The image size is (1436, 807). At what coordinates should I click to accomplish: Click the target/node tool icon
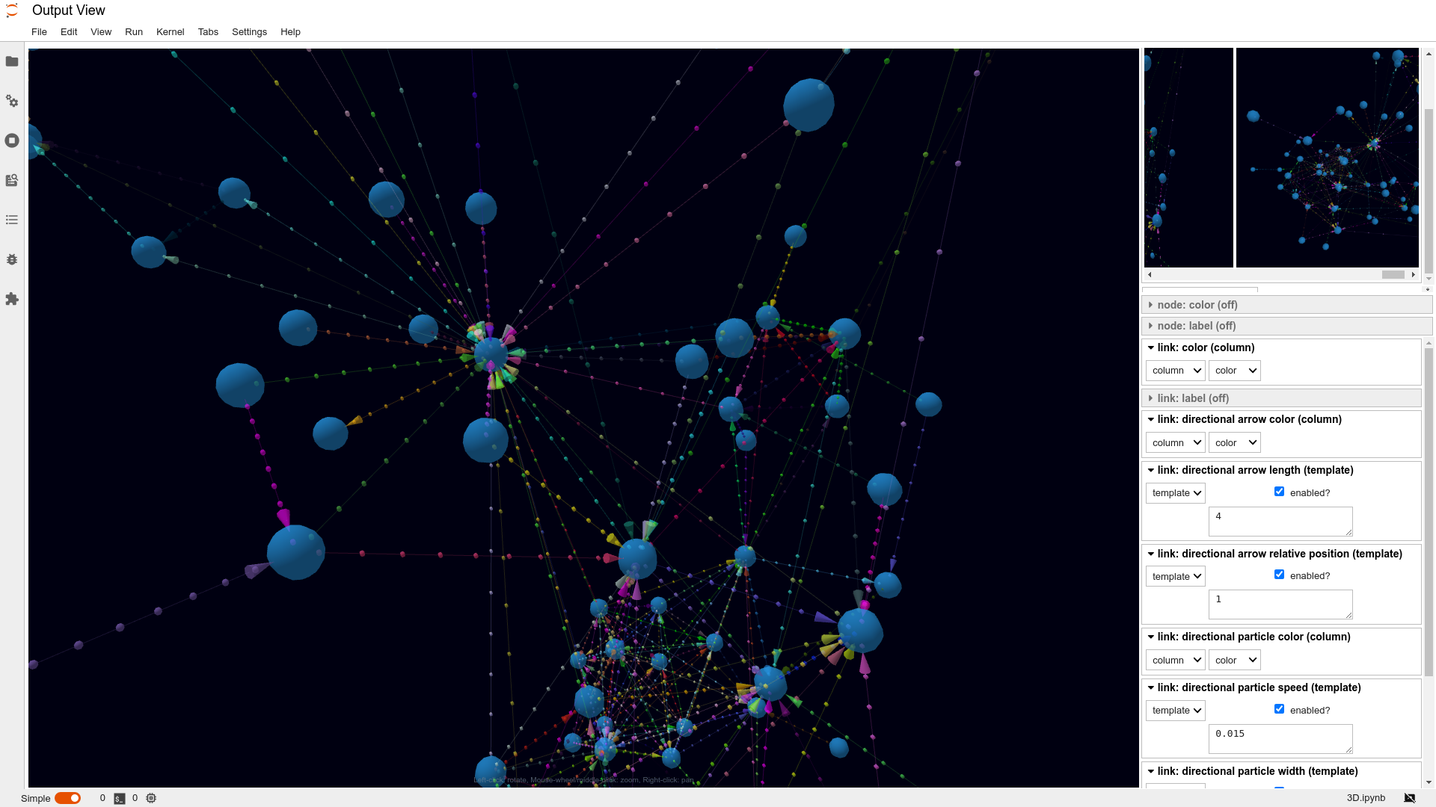tap(13, 140)
